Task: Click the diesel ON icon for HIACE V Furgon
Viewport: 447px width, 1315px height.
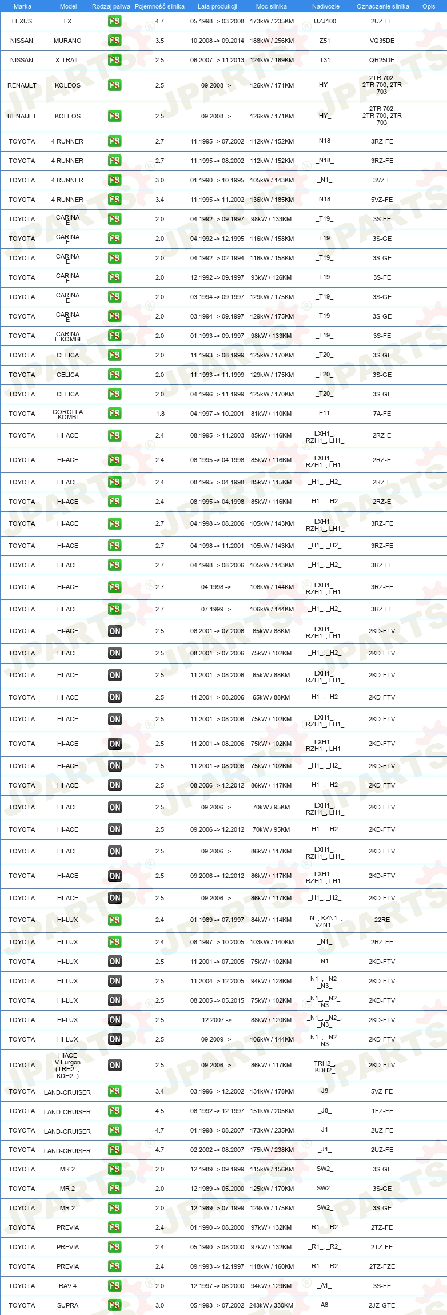Action: pos(115,1065)
